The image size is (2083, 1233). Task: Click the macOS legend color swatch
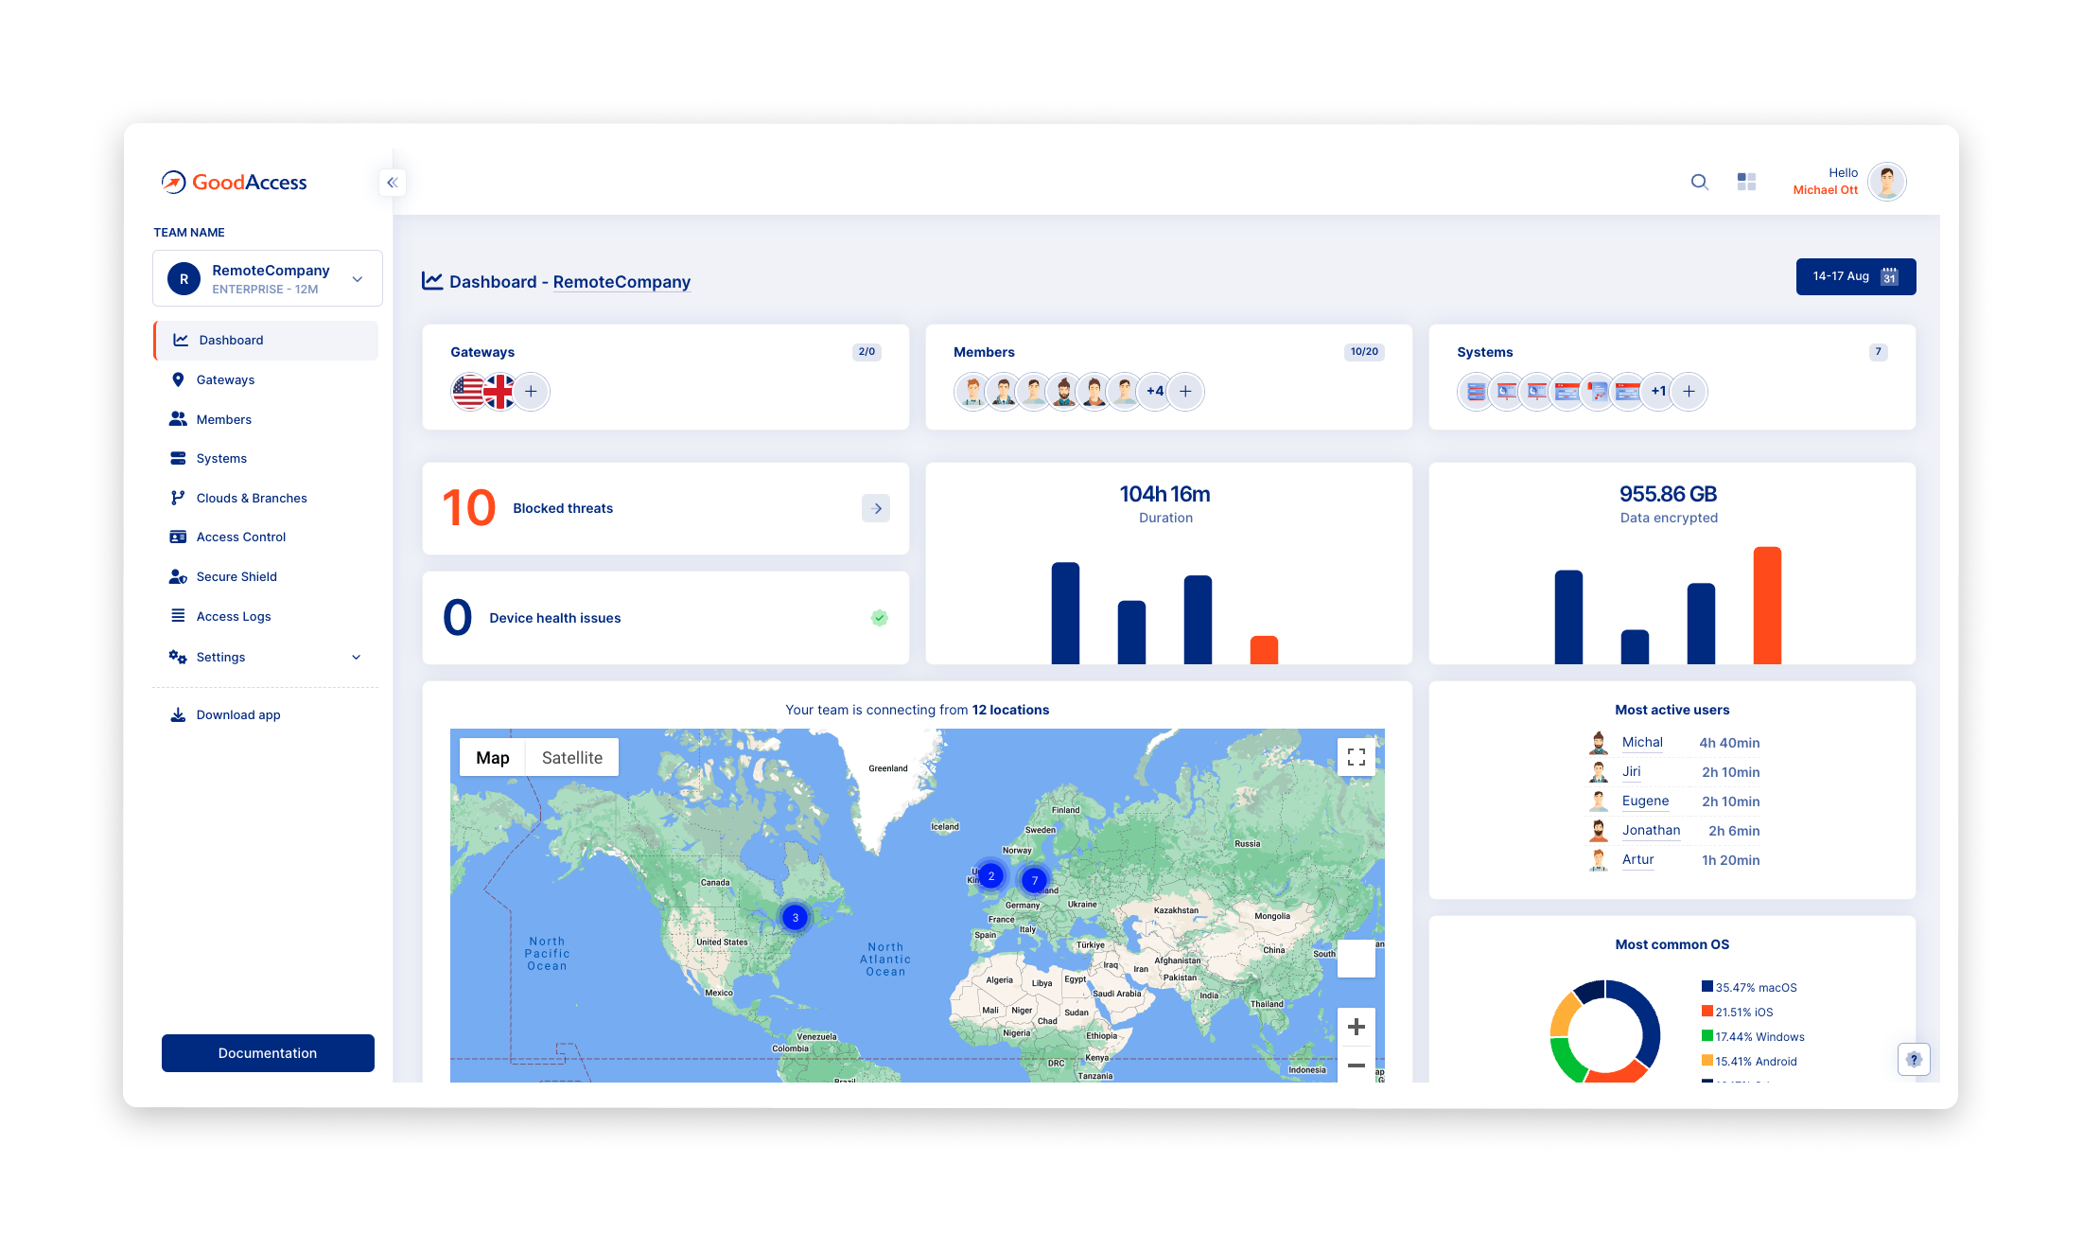[1707, 986]
